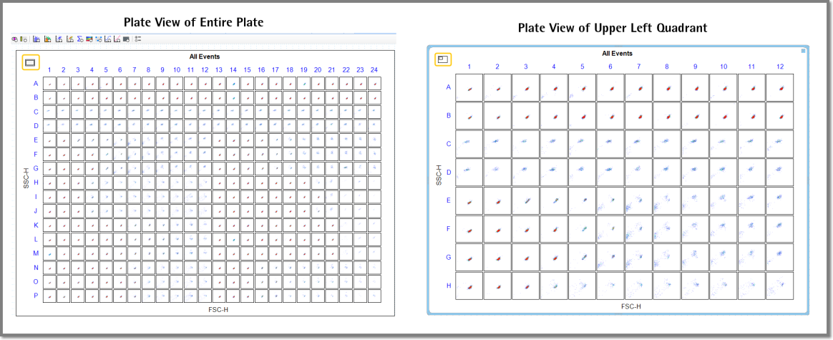Click the SSC-H axis label of entire plate
Viewport: 833px width, 340px height.
coord(26,178)
